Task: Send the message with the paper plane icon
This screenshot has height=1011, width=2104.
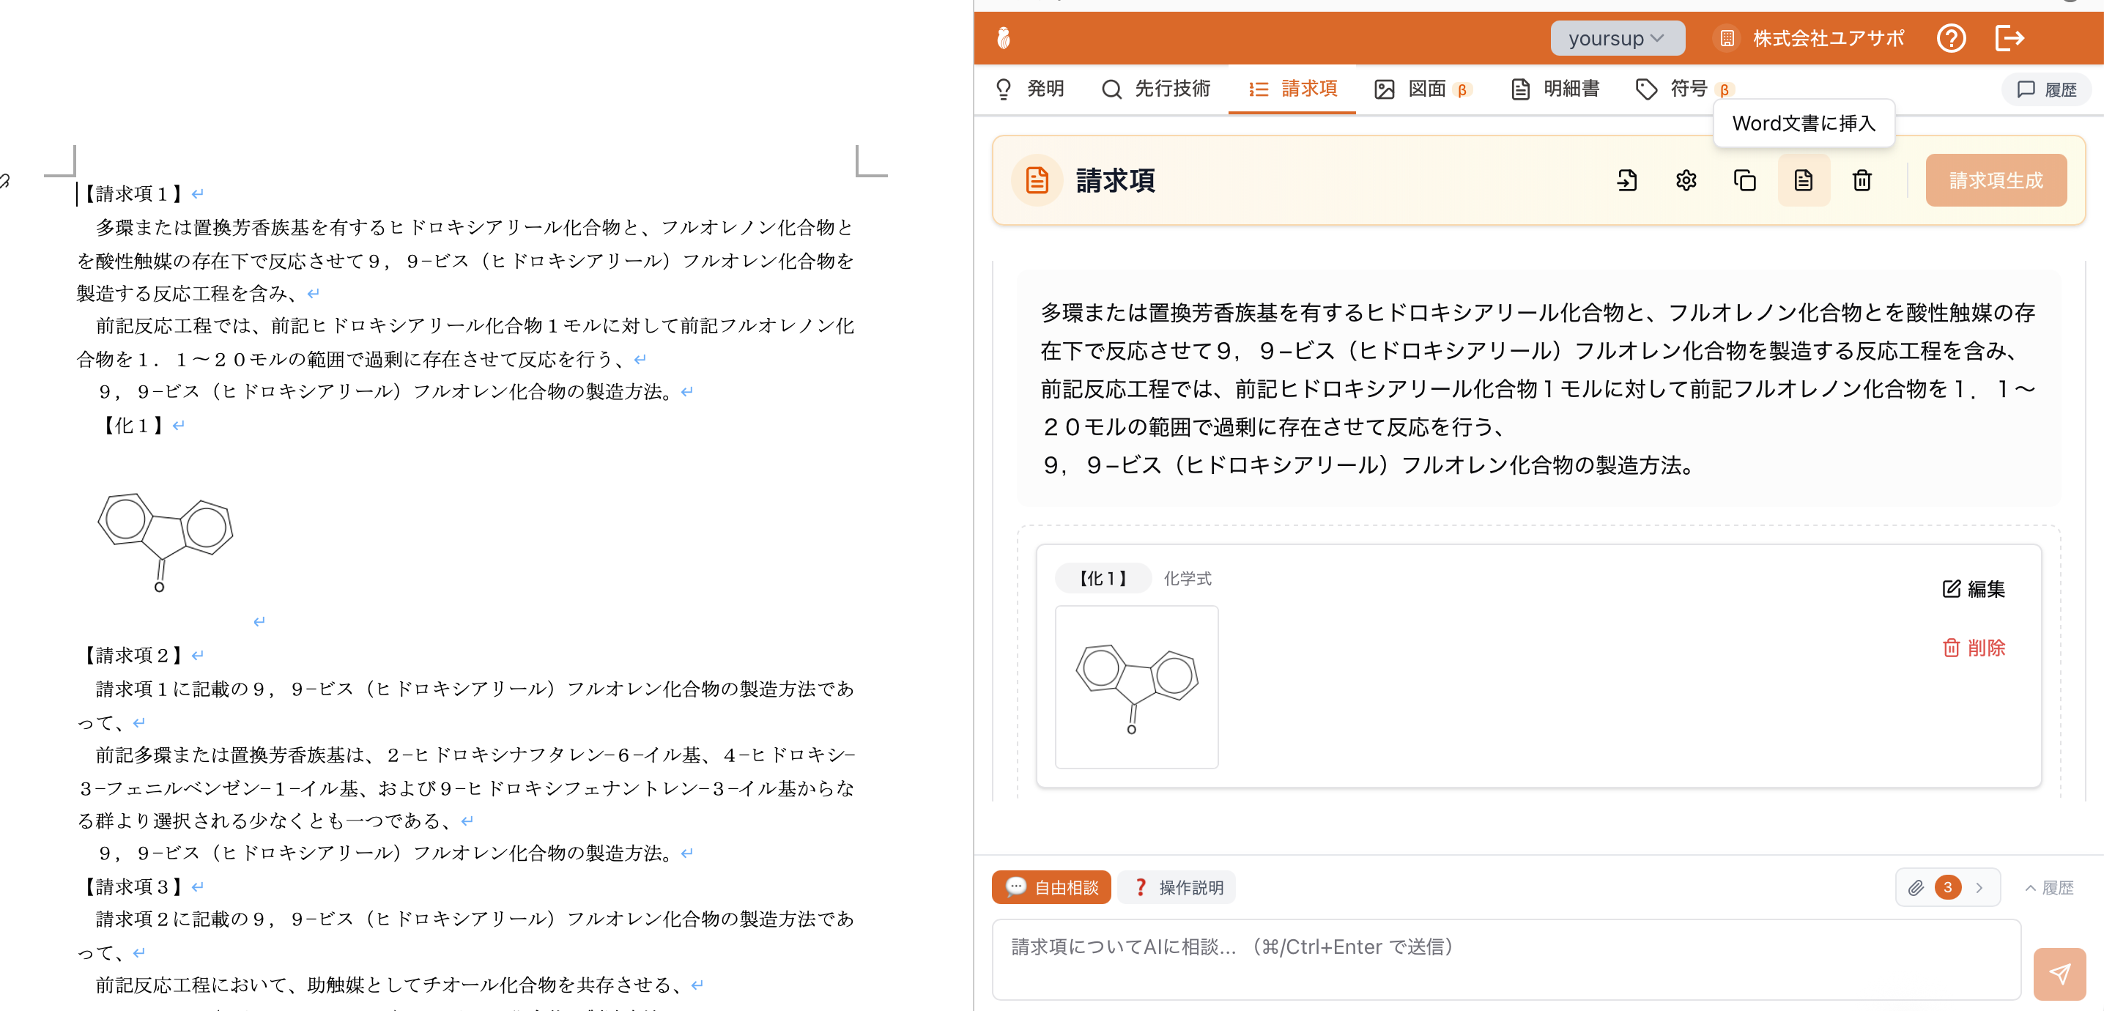Action: (2059, 974)
